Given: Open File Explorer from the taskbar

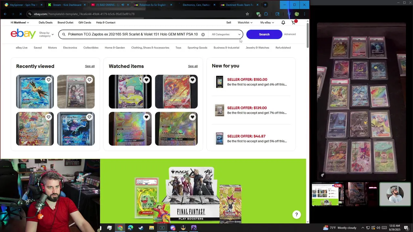Looking at the screenshot, I should pyautogui.click(x=151, y=228).
